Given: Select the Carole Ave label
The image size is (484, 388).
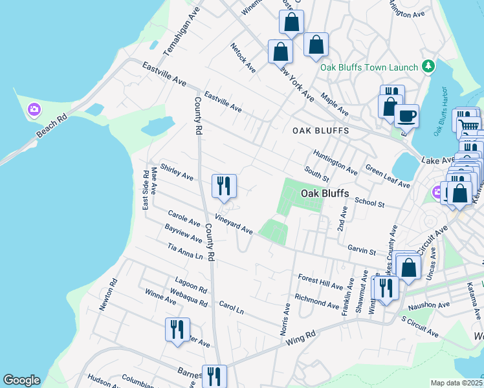Looking at the screenshot, I should coord(184,218).
